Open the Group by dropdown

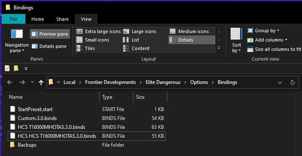click(x=263, y=31)
